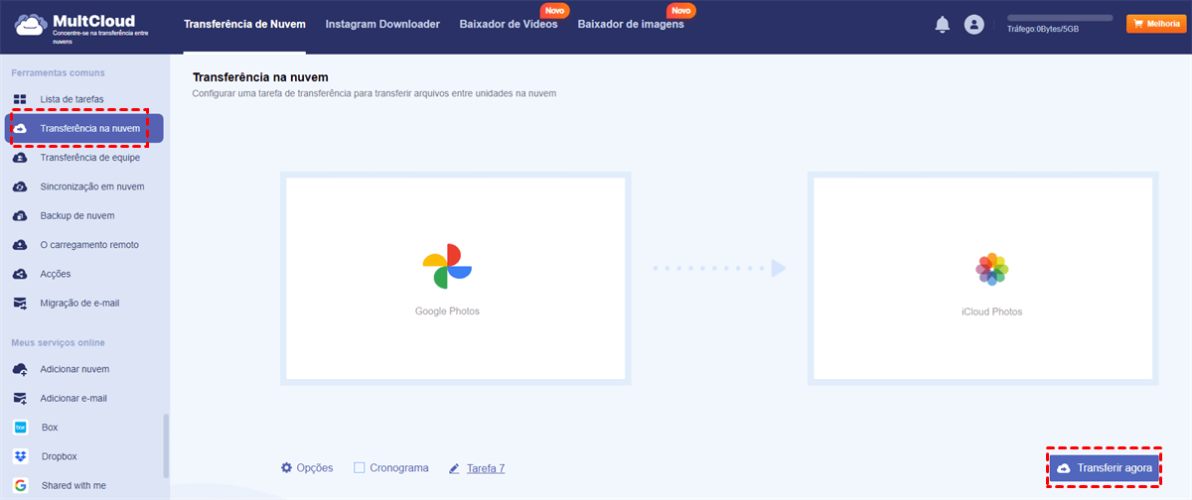The image size is (1192, 500).
Task: Switch to Transferência de Nuvem tab
Action: (x=244, y=24)
